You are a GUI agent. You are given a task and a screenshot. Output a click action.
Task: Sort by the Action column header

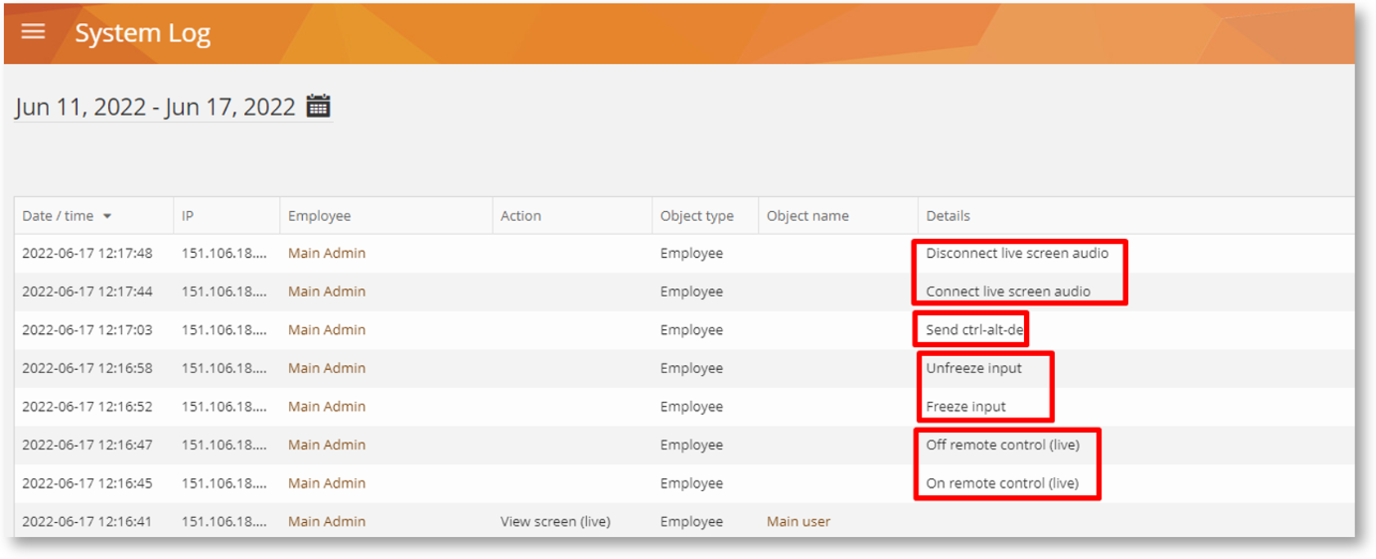(x=521, y=216)
